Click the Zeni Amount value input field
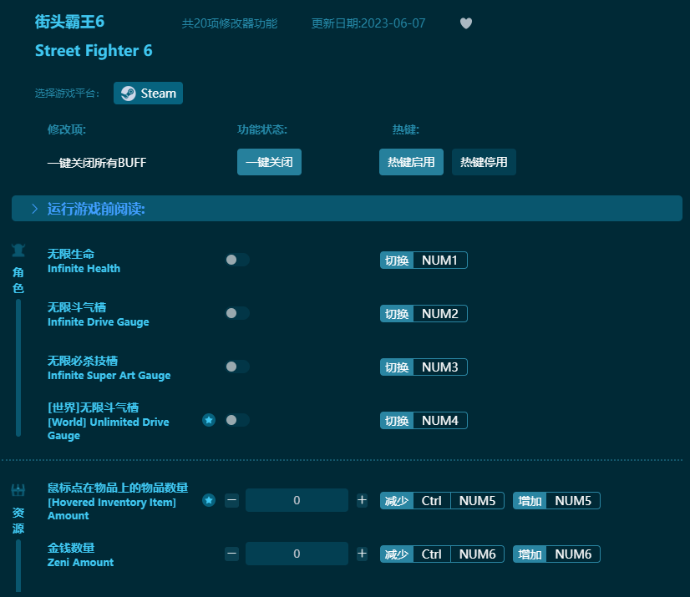690x597 pixels. (297, 554)
